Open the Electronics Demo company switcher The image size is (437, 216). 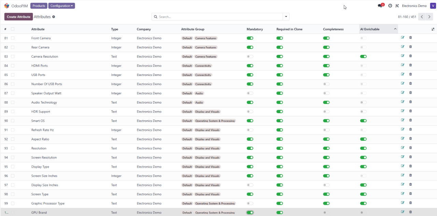tap(414, 6)
